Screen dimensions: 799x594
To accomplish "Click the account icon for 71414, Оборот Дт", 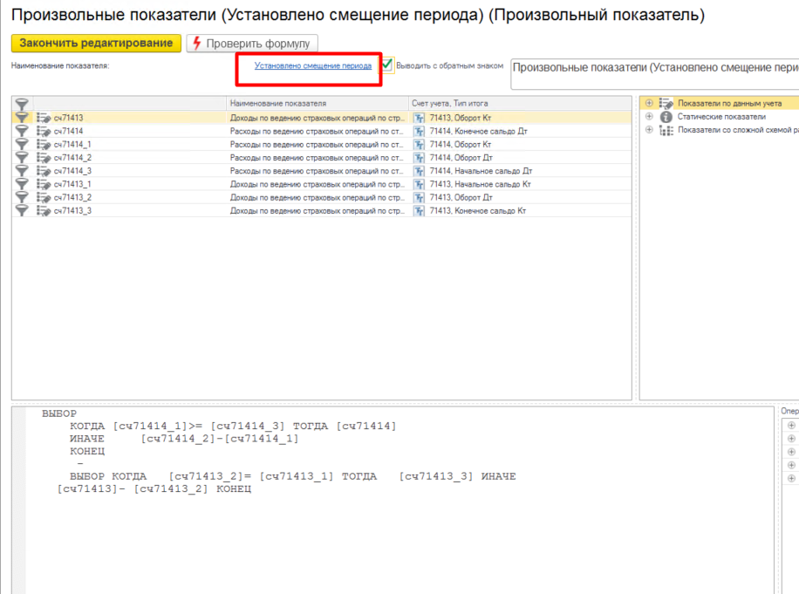I will click(420, 158).
